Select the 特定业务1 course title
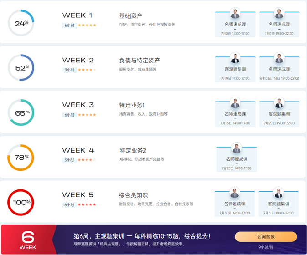This screenshot has width=307, height=255. coord(132,105)
